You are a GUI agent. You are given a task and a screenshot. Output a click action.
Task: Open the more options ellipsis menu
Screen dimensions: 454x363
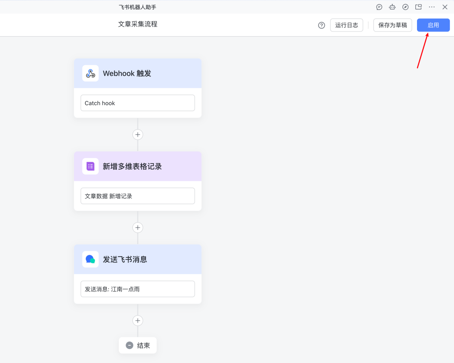432,7
